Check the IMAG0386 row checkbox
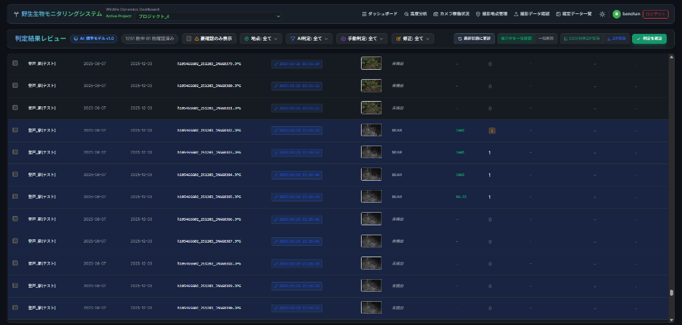This screenshot has height=325, width=682. (15, 219)
